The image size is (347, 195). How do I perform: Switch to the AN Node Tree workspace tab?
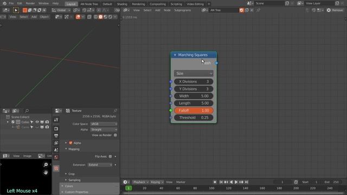pyautogui.click(x=89, y=4)
